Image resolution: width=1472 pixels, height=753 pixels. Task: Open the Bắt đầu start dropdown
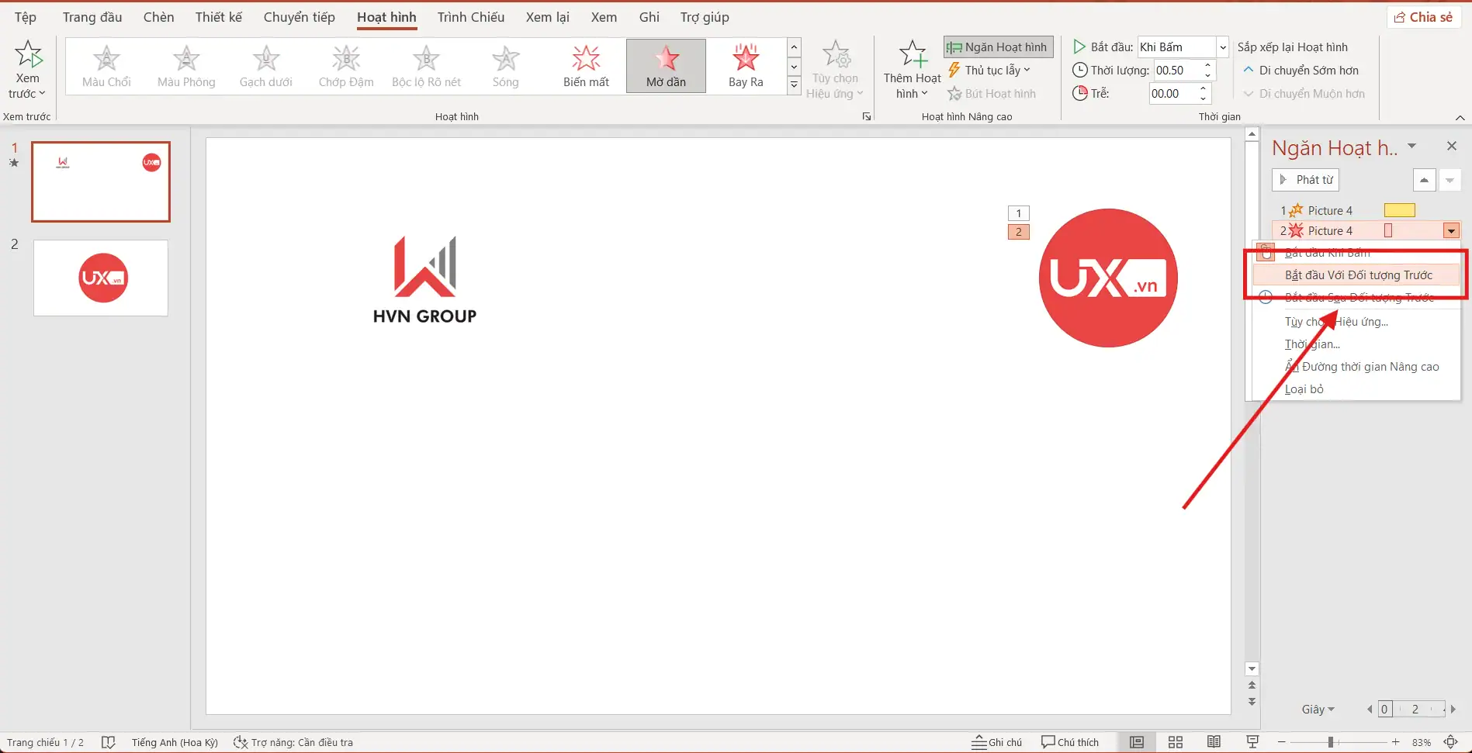pos(1222,47)
